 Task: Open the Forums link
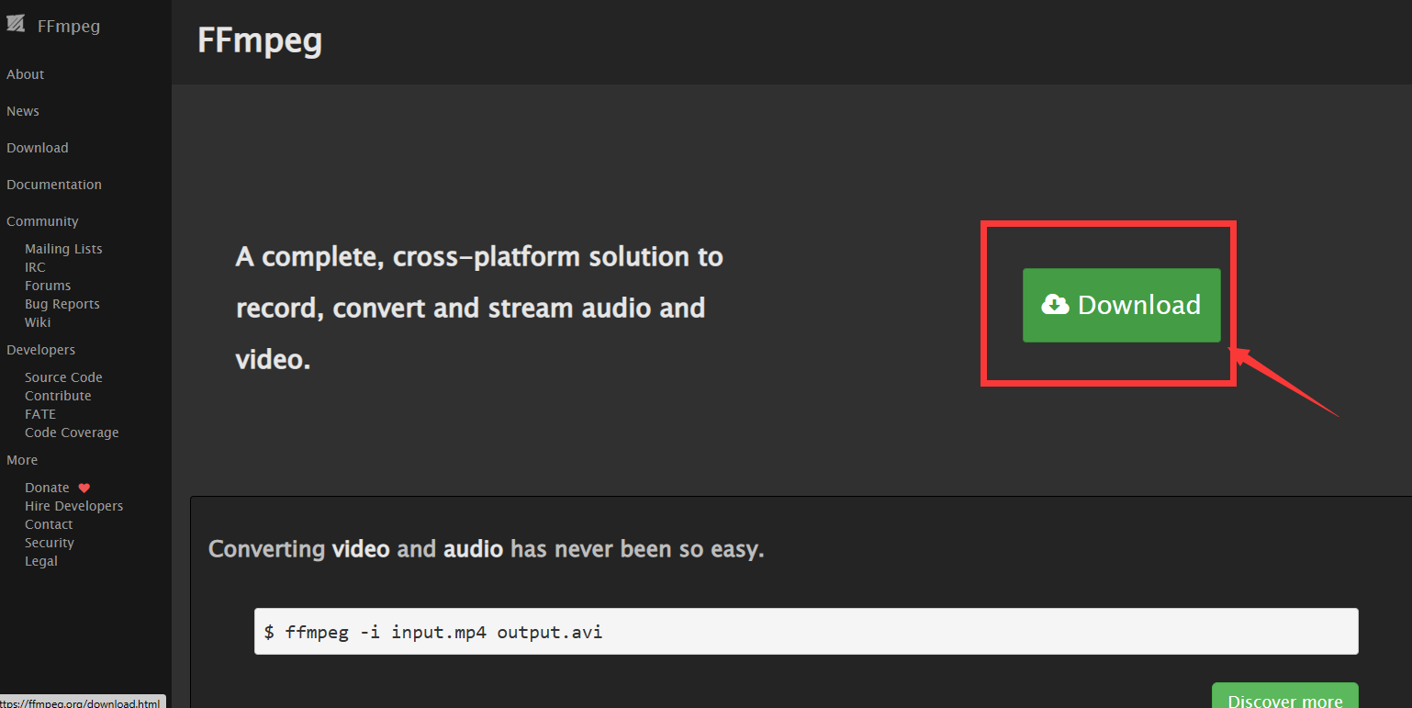click(x=48, y=286)
